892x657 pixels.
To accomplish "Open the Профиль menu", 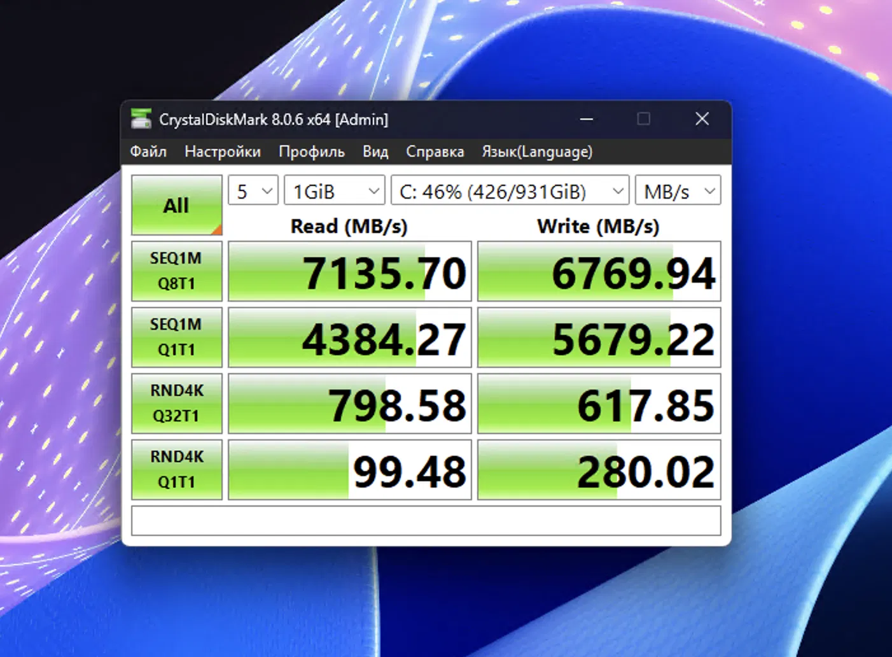I will pos(312,152).
